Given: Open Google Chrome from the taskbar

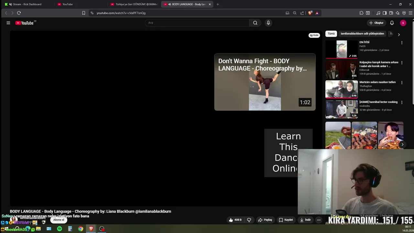Looking at the screenshot, I should [81, 229].
